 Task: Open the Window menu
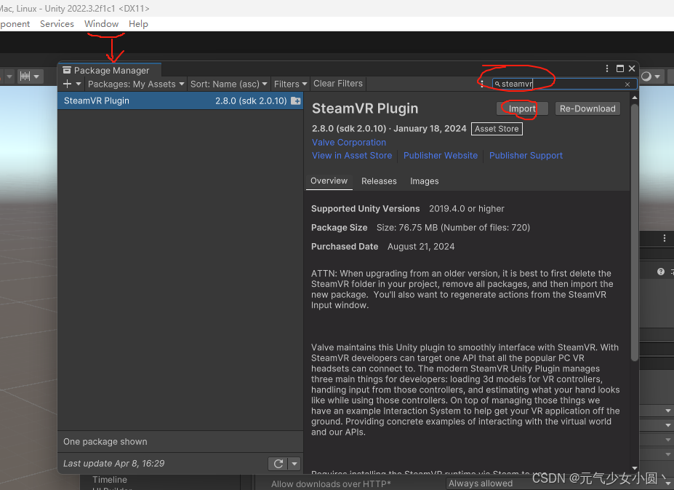[x=101, y=24]
